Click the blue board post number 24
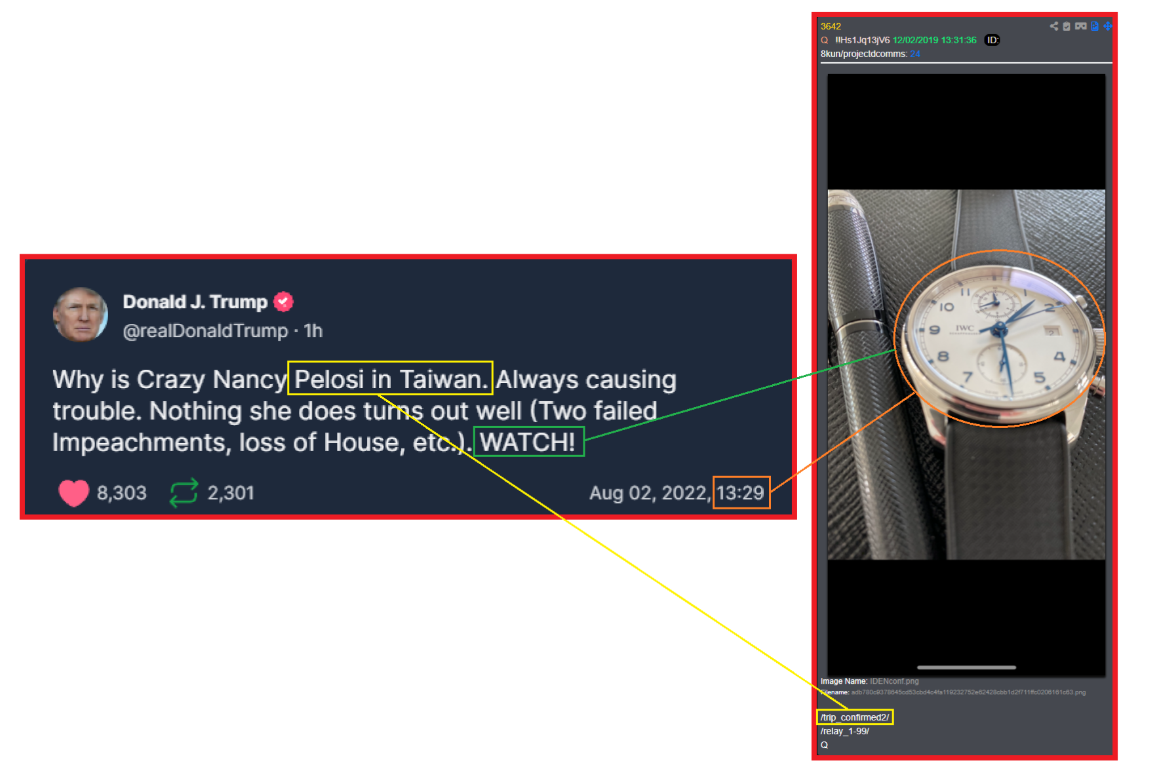 (x=915, y=54)
